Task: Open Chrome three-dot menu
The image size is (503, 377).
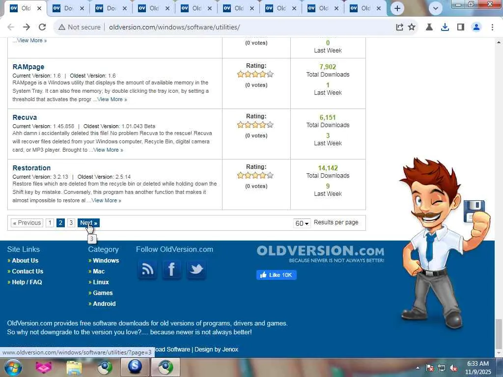Action: [x=492, y=27]
